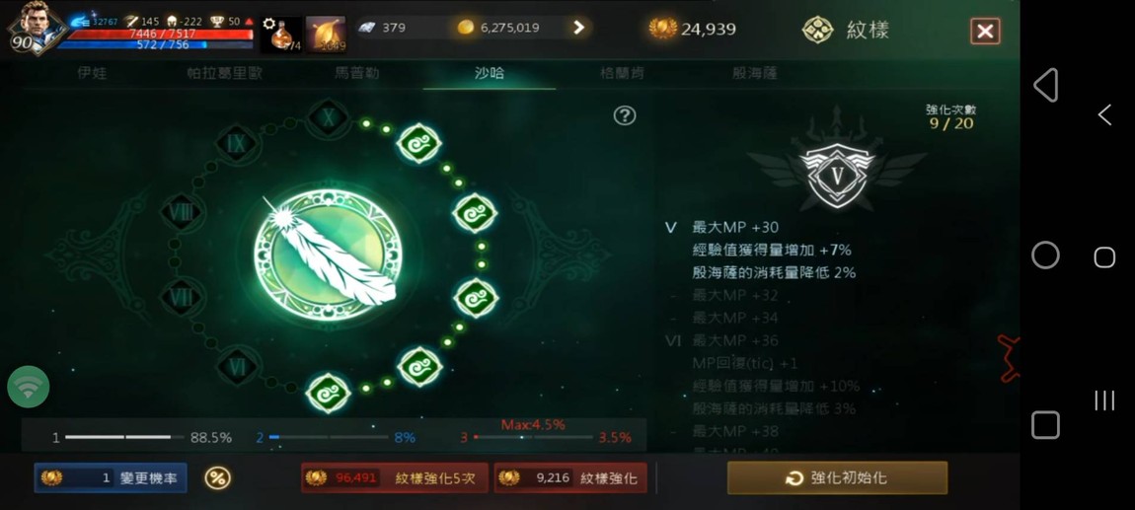The height and width of the screenshot is (510, 1135).
Task: Select the rune node VI
Action: (238, 367)
